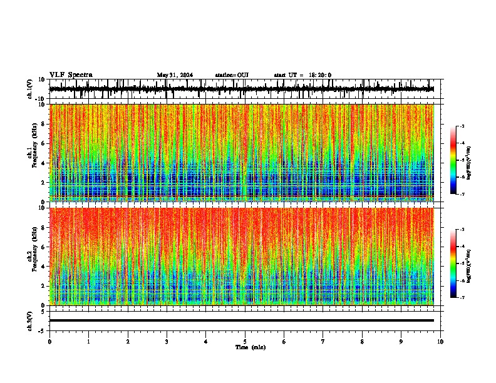This screenshot has height=383, width=496.
Task: Click the "Time (min)" x-axis label
Action: (251, 347)
